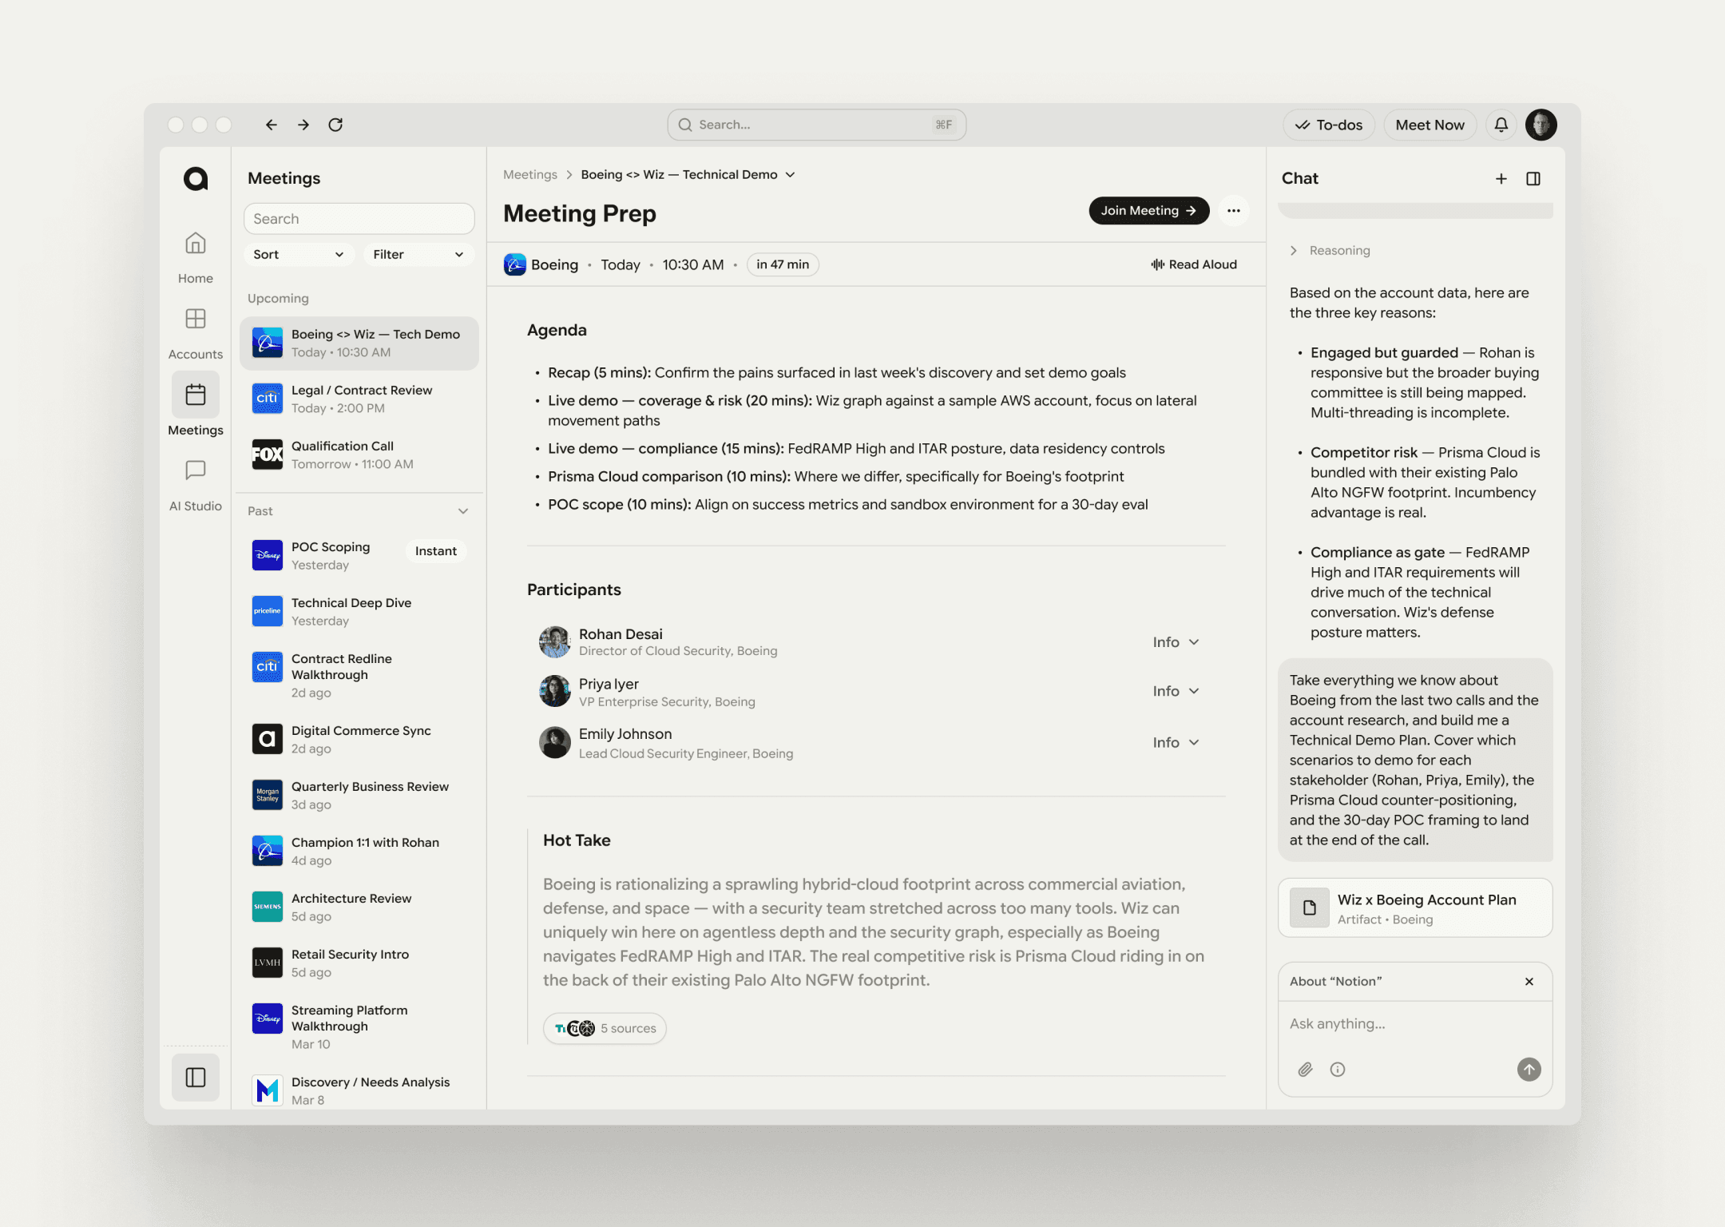Attach a file with paperclip icon
This screenshot has height=1227, width=1725.
(1305, 1069)
